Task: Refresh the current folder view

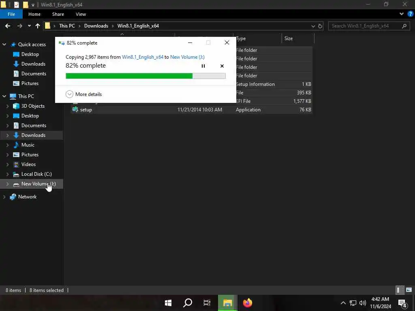Action: [320, 26]
